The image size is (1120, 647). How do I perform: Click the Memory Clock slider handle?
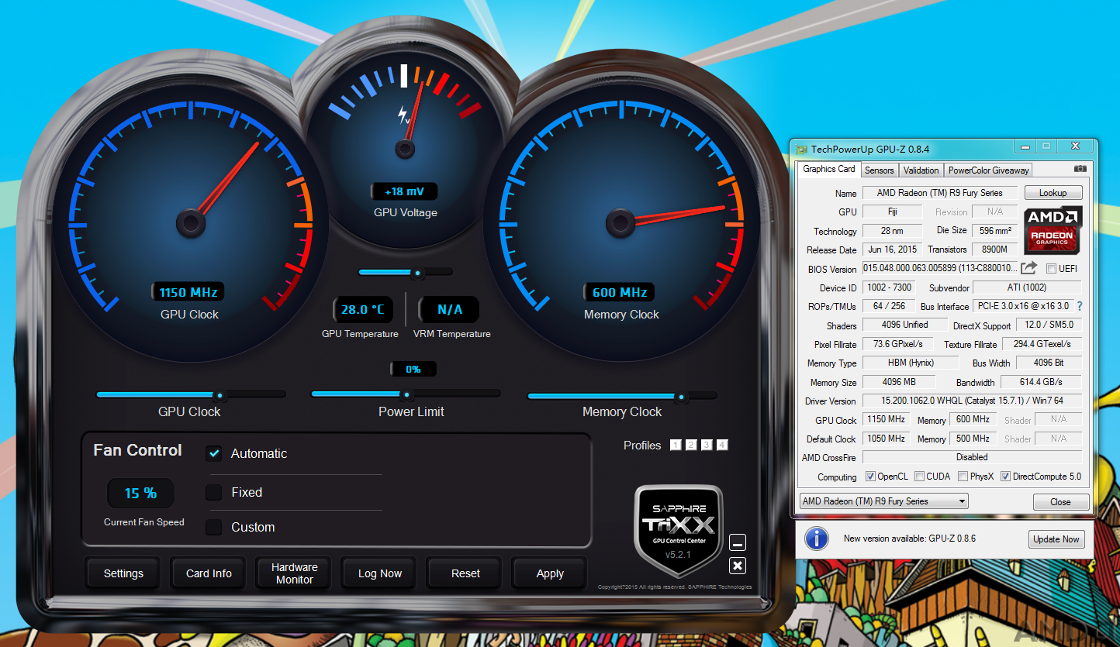[x=681, y=397]
